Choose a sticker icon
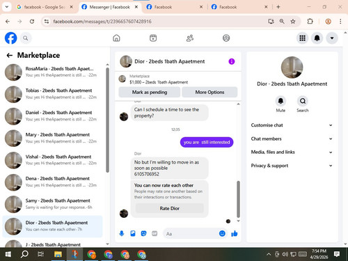 (144, 233)
